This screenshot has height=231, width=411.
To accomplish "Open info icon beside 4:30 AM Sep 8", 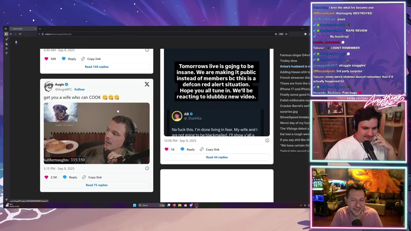I will [x=147, y=50].
